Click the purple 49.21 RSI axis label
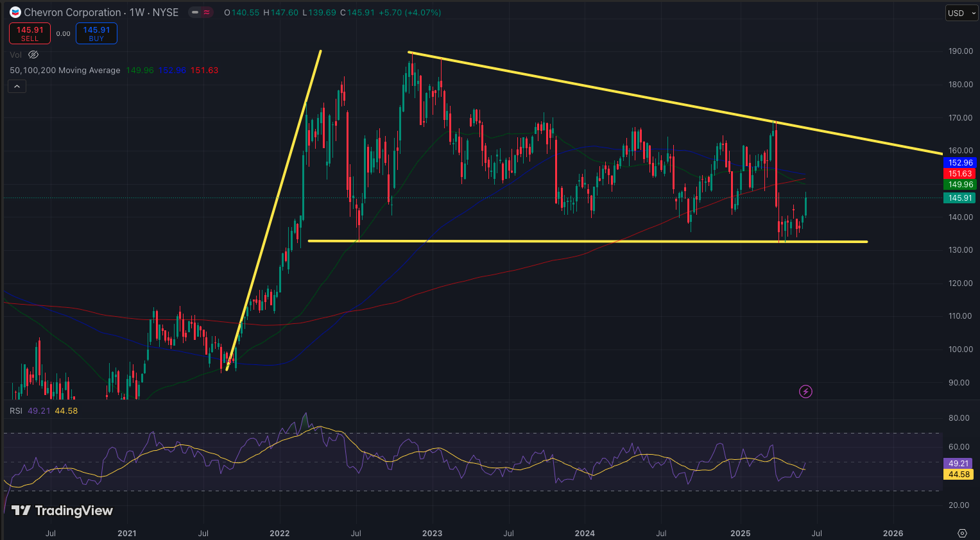 [958, 463]
